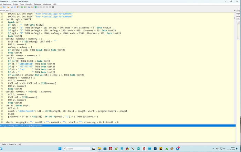Open the Projekt menu

(x=15, y=4)
